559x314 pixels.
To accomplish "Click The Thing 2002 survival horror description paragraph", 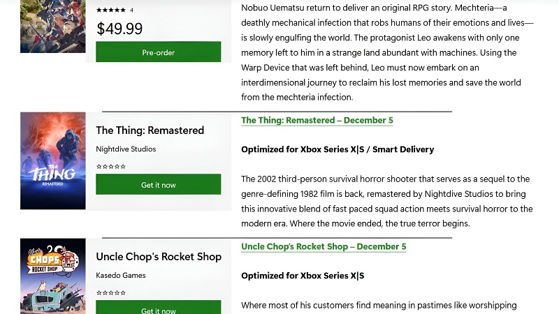I will pyautogui.click(x=386, y=201).
